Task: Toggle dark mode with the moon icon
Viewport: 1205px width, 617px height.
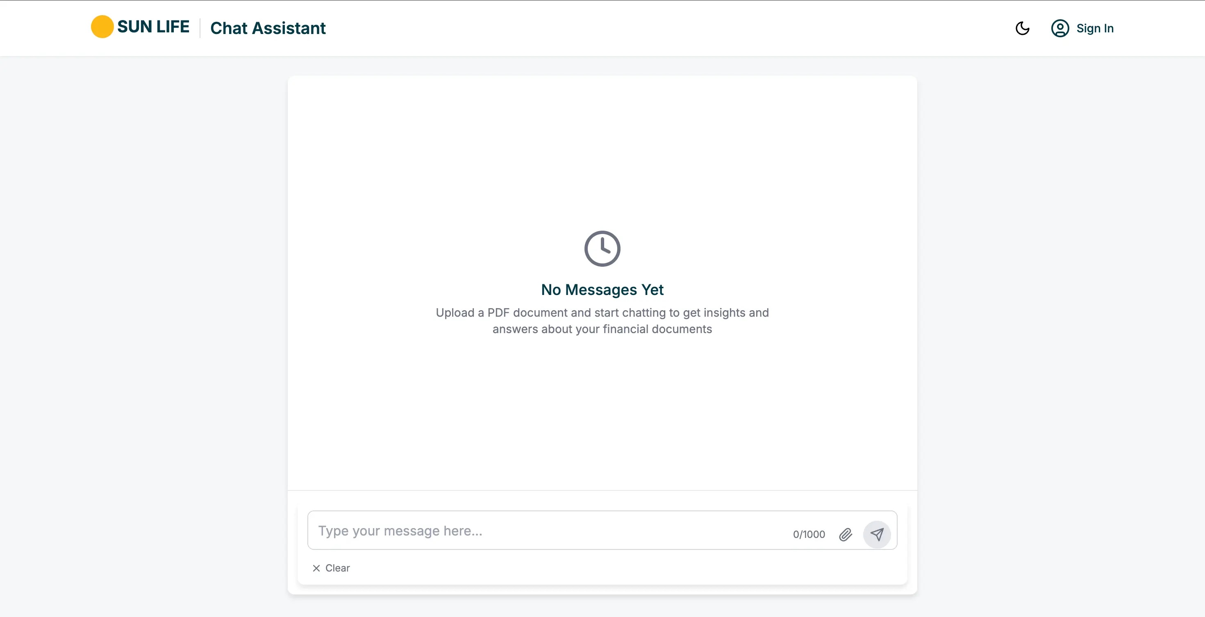Action: coord(1023,28)
